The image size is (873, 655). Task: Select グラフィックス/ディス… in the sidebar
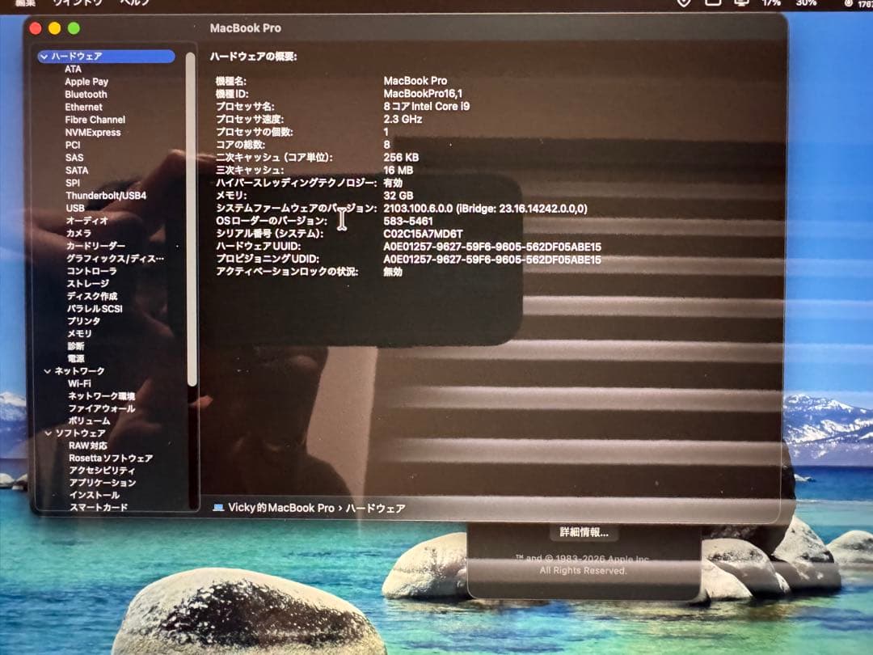(116, 259)
